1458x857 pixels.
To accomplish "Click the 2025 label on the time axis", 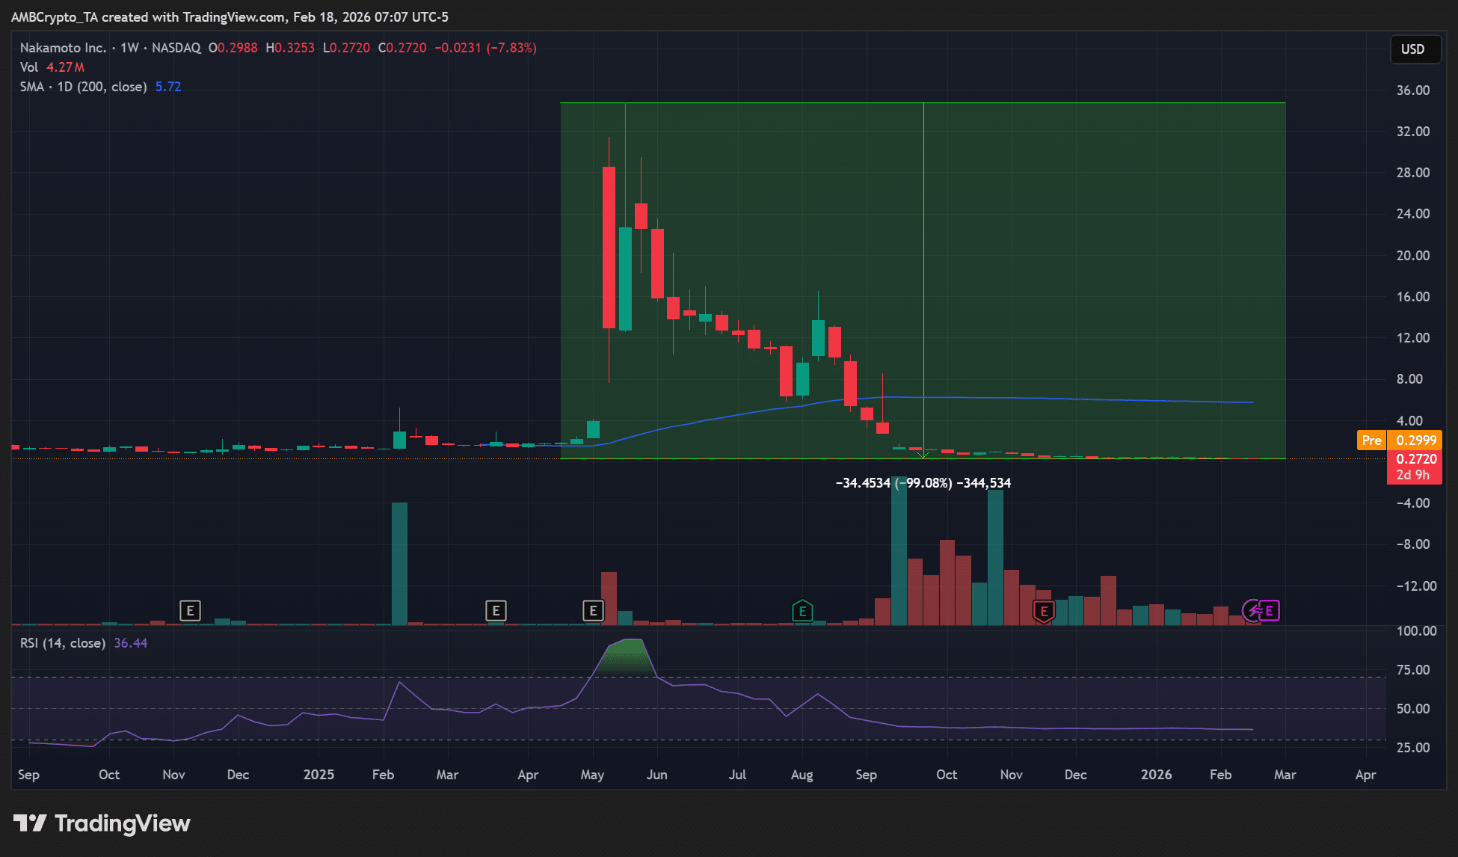I will coord(319,775).
